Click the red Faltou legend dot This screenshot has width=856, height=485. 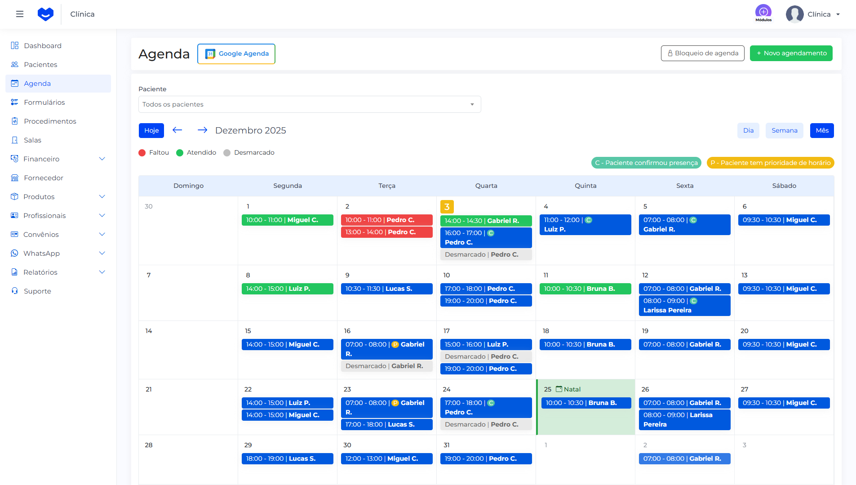(142, 153)
